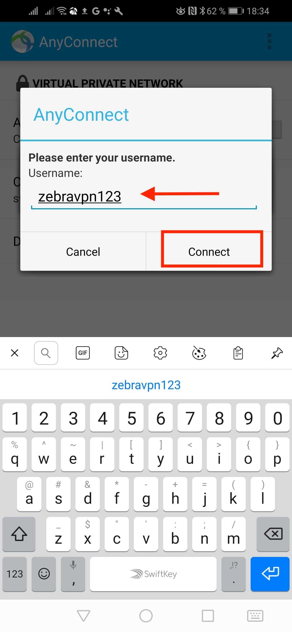Tap the search icon in keyboard toolbar
Image resolution: width=292 pixels, height=632 pixels.
click(x=46, y=353)
